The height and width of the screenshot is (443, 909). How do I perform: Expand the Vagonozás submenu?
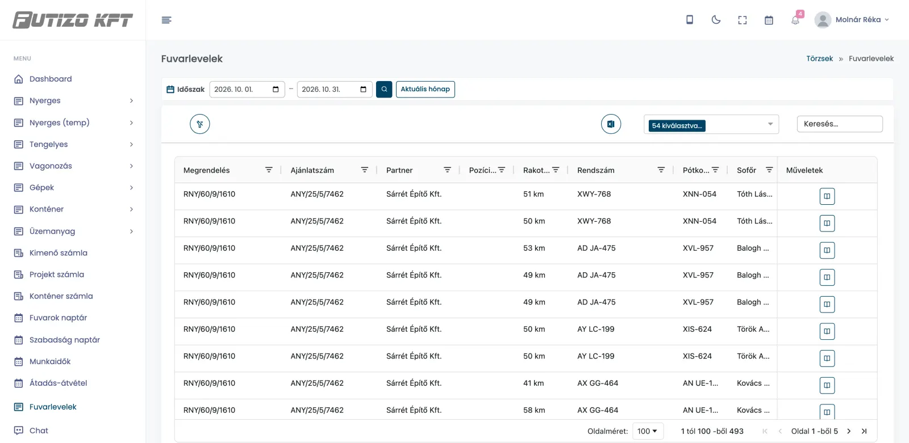74,166
